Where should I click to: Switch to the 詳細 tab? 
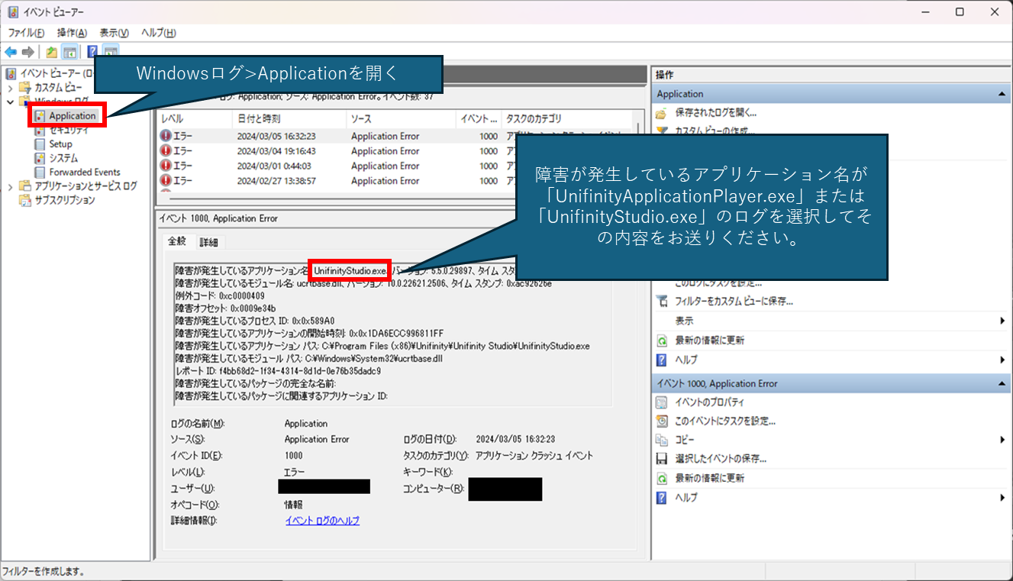[x=208, y=242]
